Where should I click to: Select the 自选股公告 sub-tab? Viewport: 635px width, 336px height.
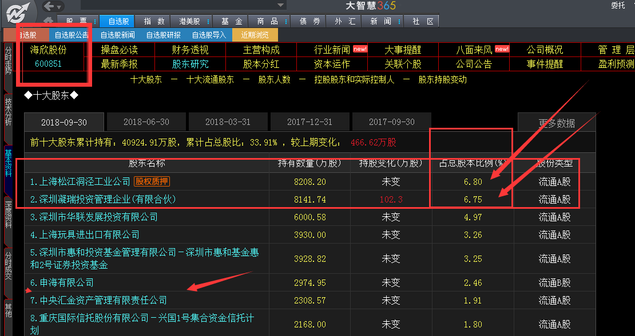coord(72,35)
